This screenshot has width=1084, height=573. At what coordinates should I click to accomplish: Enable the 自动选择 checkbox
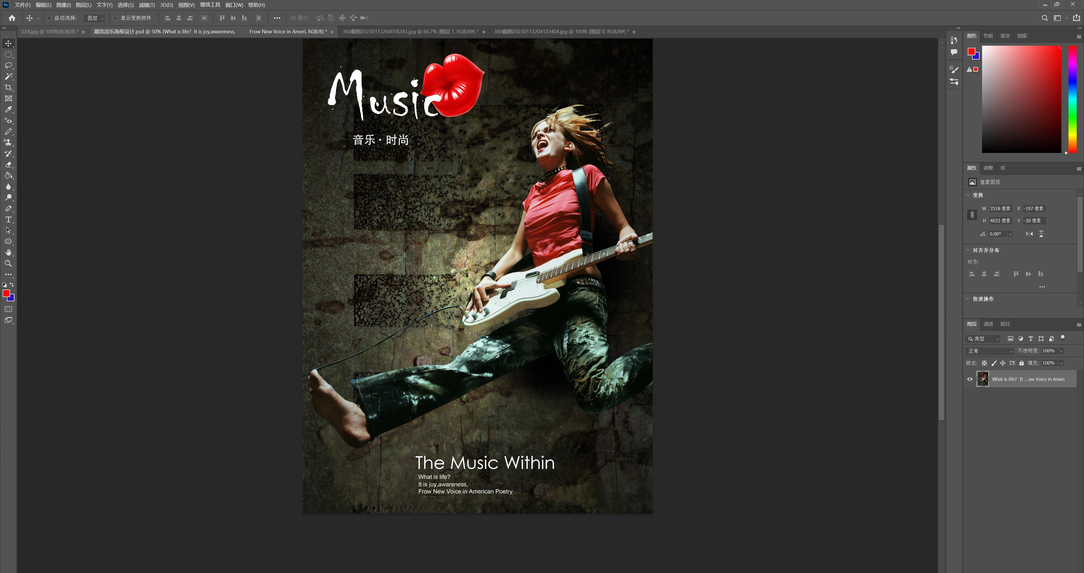[49, 18]
